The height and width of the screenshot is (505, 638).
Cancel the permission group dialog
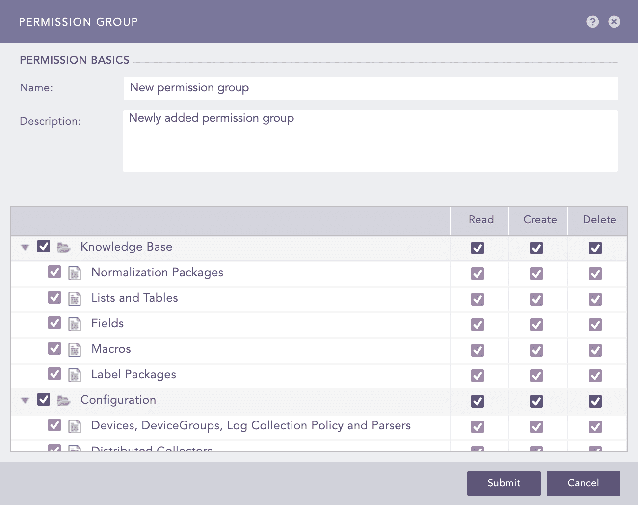pos(583,483)
